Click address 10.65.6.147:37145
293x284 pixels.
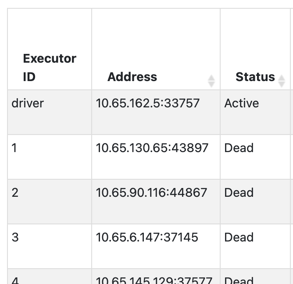(x=147, y=238)
